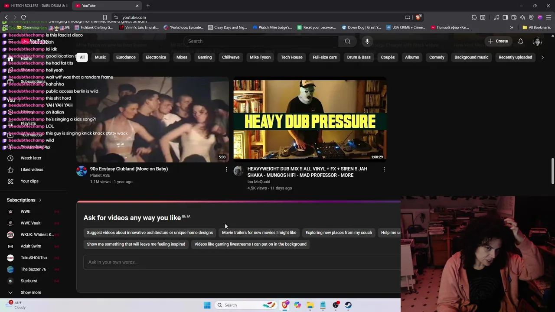Viewport: 555px width, 312px height.
Task: Start voice search with microphone icon
Action: click(367, 41)
